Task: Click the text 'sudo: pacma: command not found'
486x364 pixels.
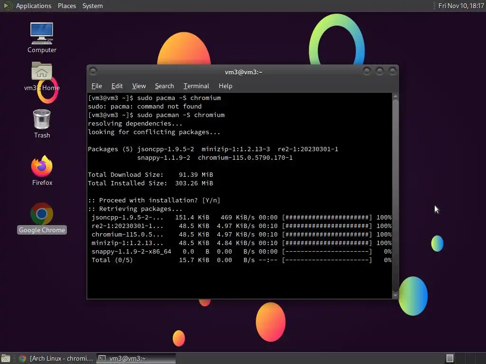Action: [x=145, y=107]
